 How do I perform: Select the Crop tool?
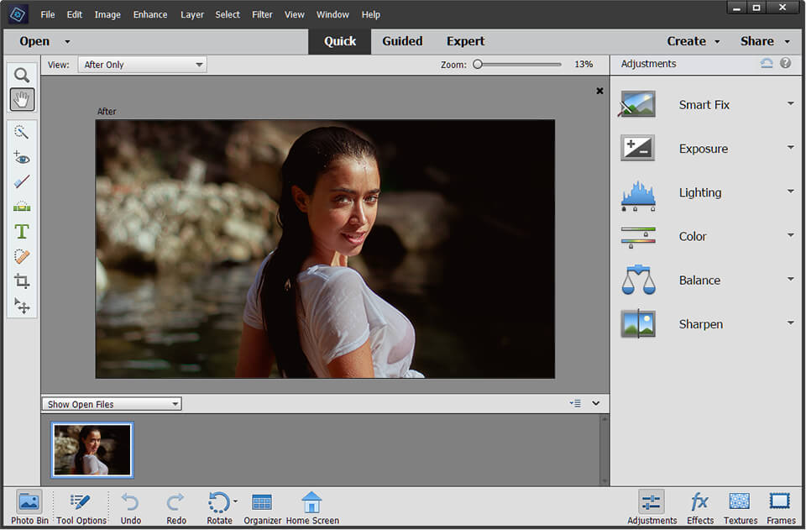[x=22, y=281]
